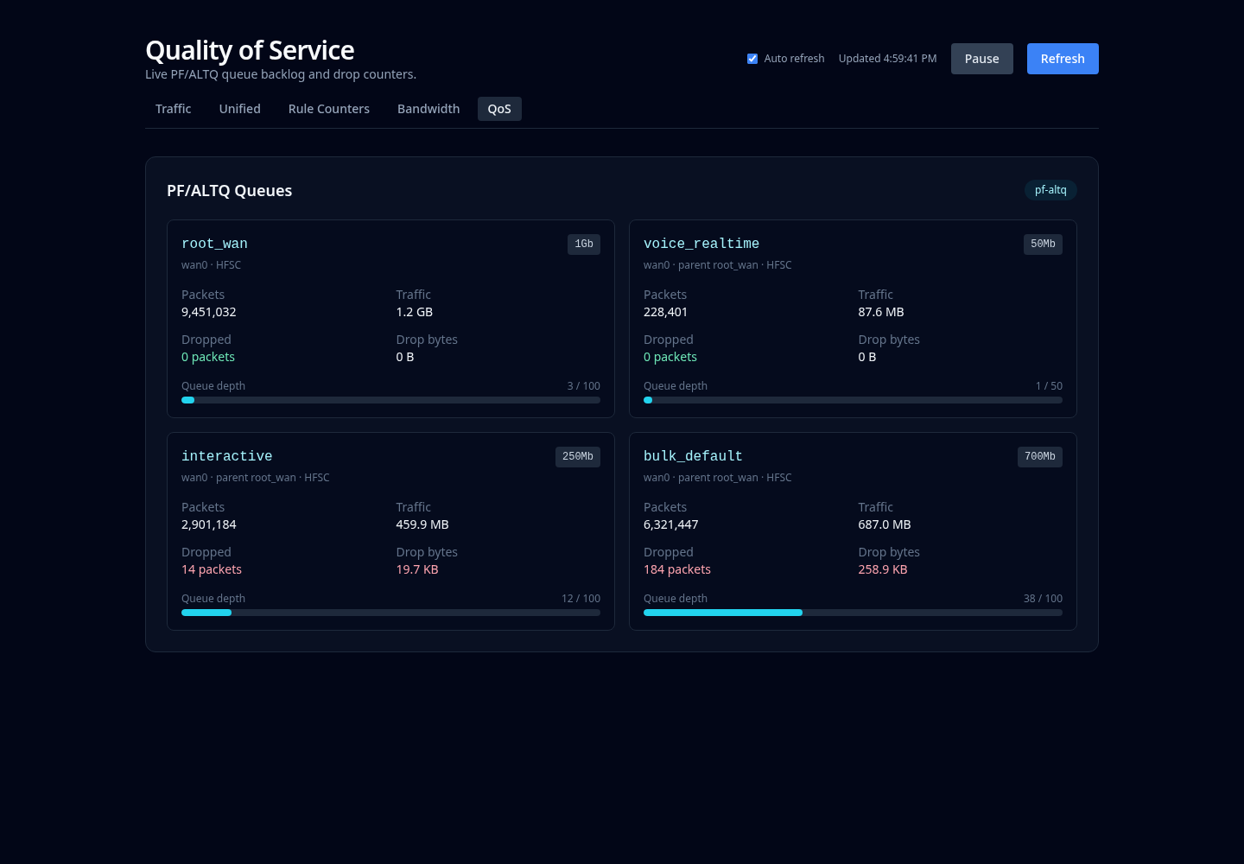1244x864 pixels.
Task: Click the 38 / 100 depth reading
Action: click(x=1043, y=599)
